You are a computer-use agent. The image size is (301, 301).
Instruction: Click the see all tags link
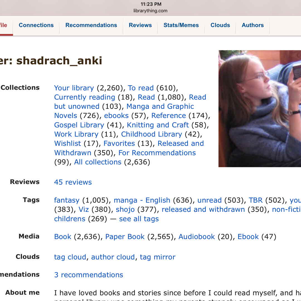[139, 219]
